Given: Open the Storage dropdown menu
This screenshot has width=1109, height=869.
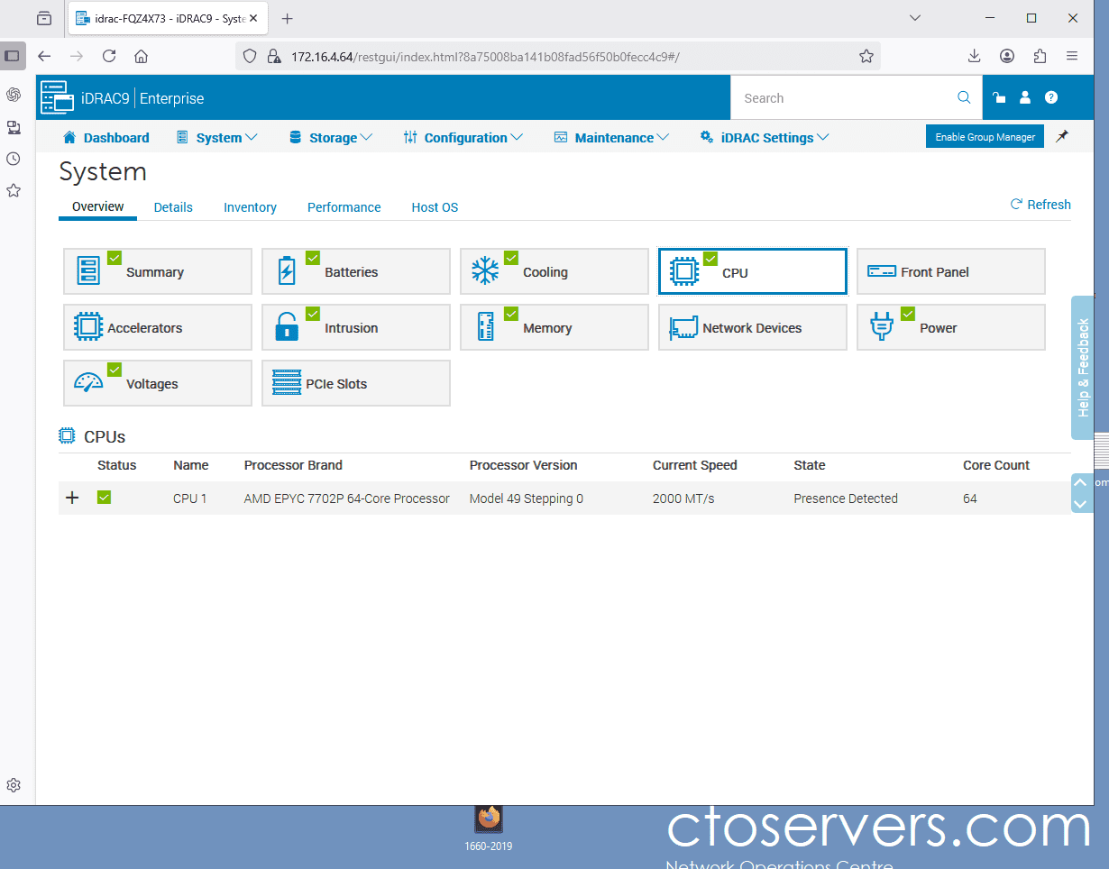Looking at the screenshot, I should (331, 137).
